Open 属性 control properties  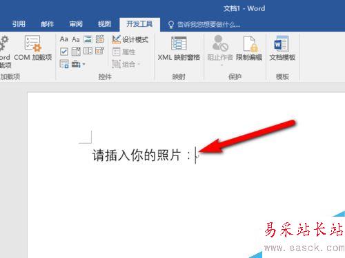coord(124,52)
